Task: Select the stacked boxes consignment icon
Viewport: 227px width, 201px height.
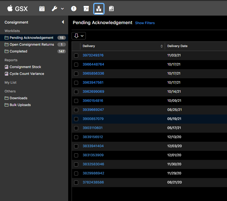Action: click(x=99, y=9)
